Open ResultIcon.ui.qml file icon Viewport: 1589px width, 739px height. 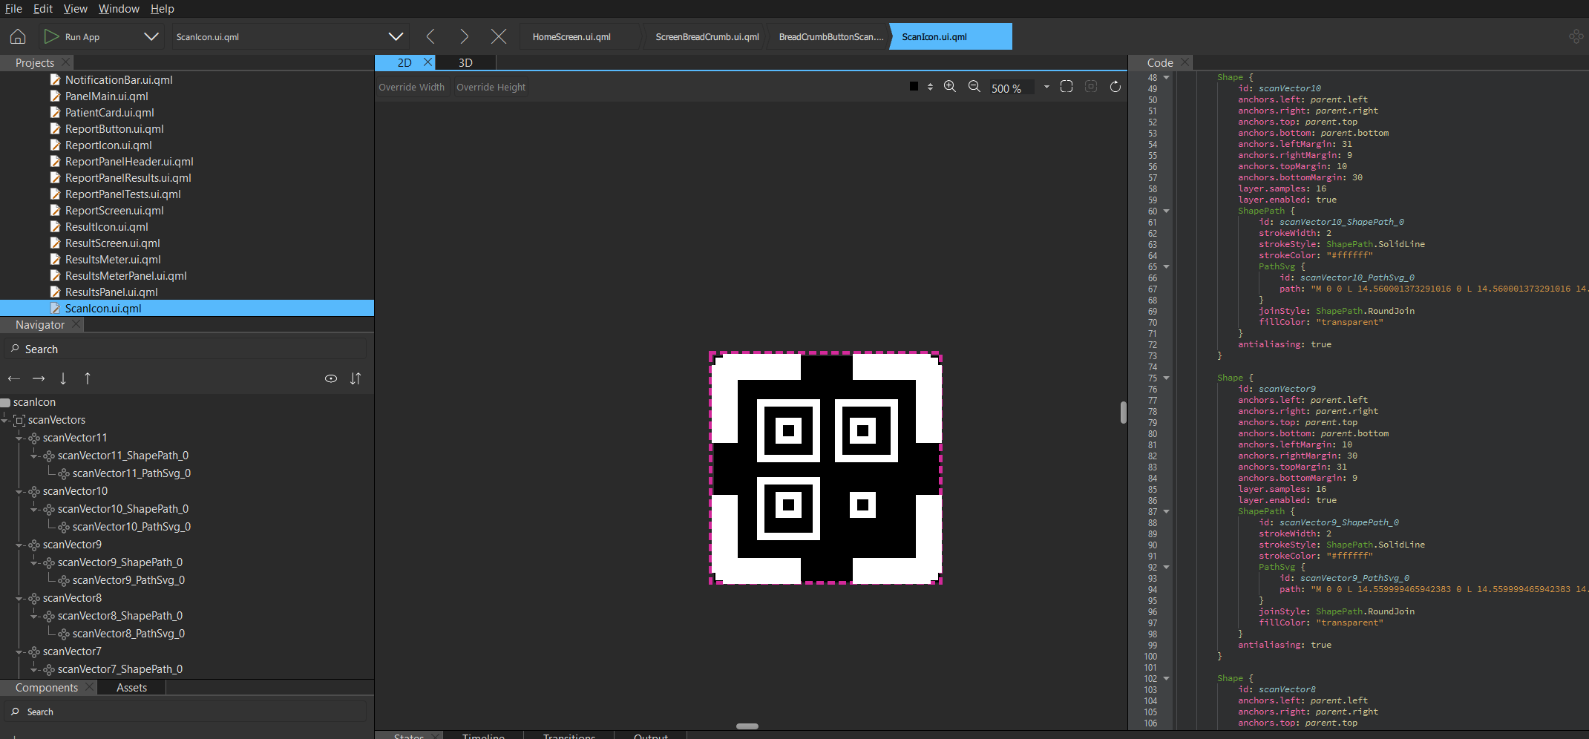pyautogui.click(x=55, y=227)
